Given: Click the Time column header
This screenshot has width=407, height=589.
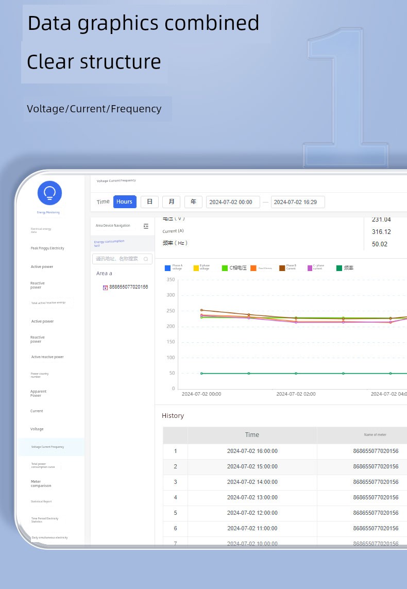Looking at the screenshot, I should click(252, 435).
